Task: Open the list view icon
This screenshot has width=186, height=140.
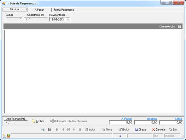Action: tap(49, 130)
